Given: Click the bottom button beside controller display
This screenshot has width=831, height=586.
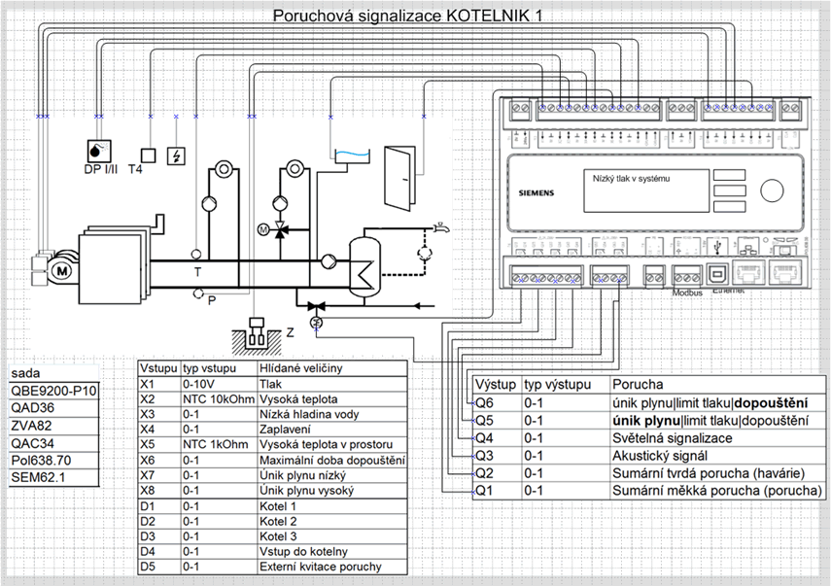Looking at the screenshot, I should click(729, 207).
